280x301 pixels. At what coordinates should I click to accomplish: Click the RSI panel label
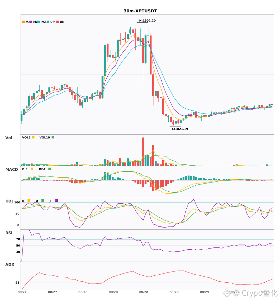click(x=9, y=233)
